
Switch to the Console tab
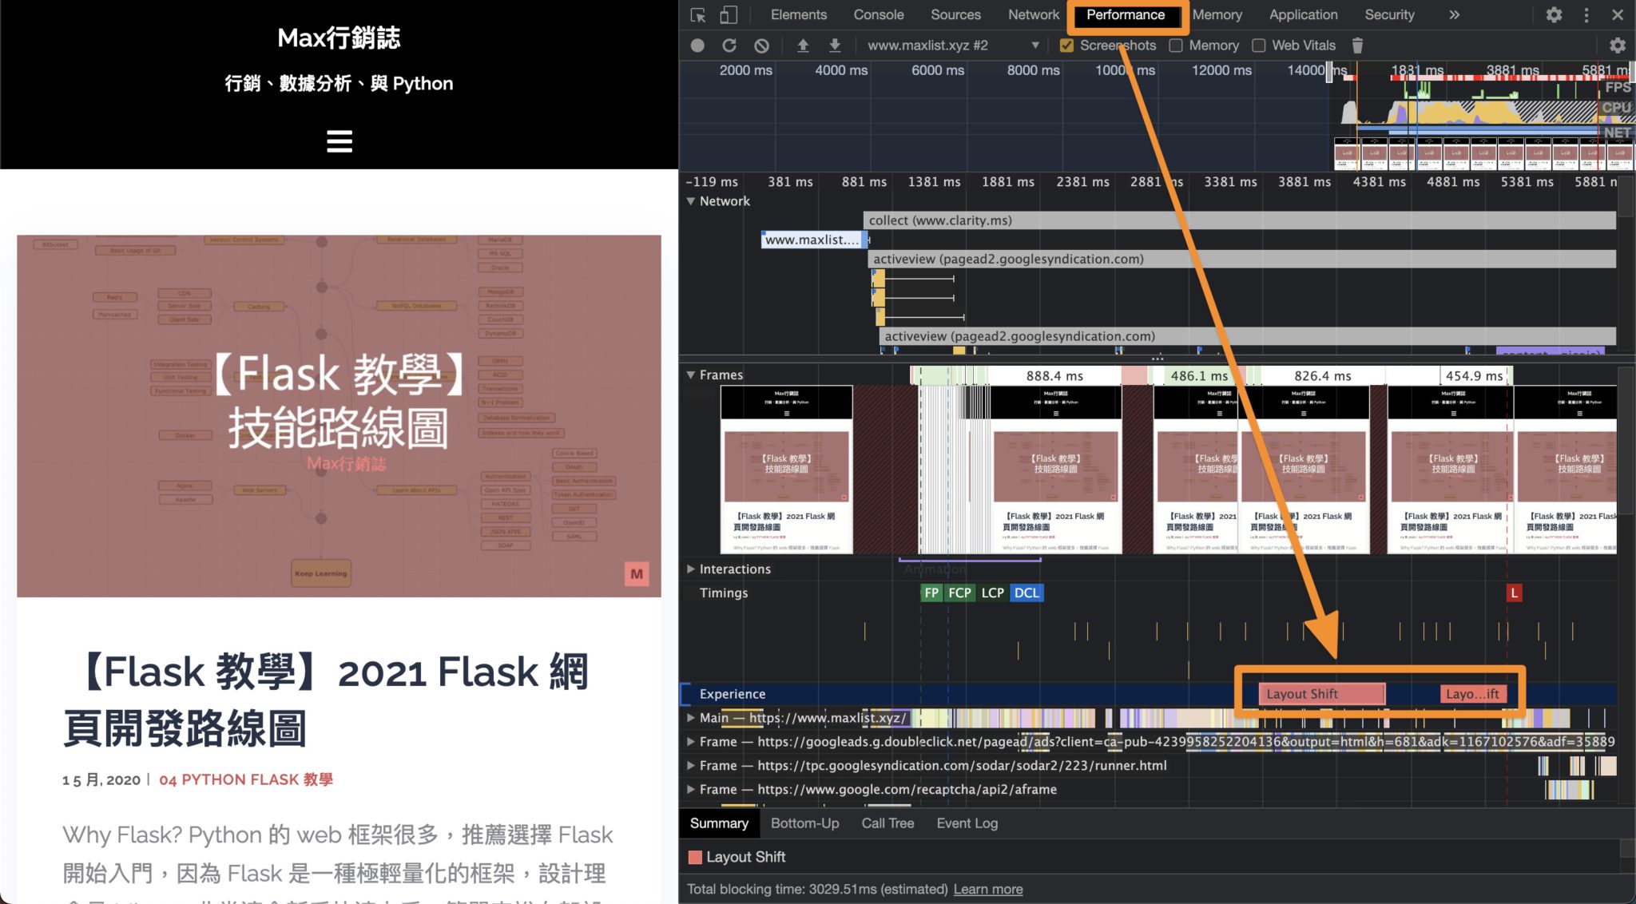pyautogui.click(x=879, y=15)
